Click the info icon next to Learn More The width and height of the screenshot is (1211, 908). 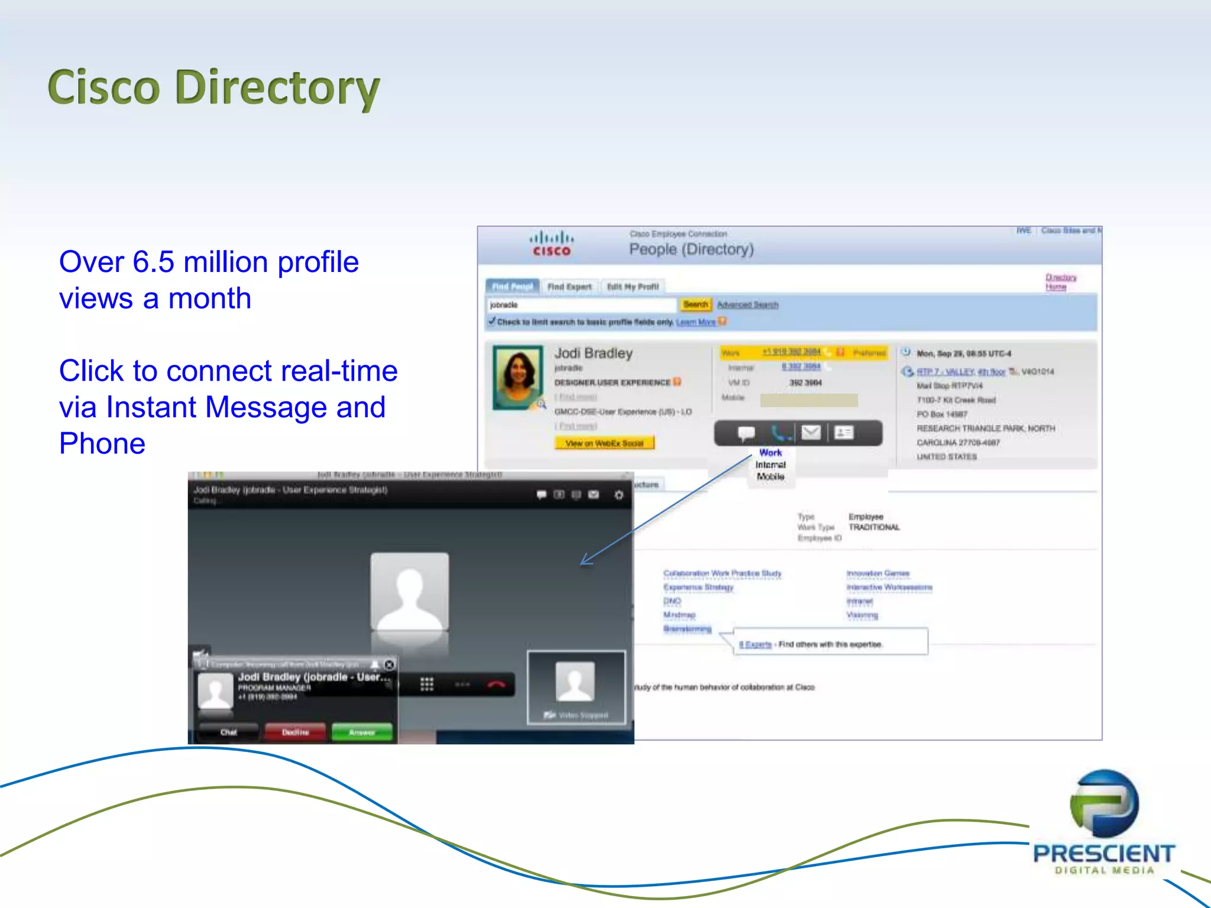[x=722, y=322]
